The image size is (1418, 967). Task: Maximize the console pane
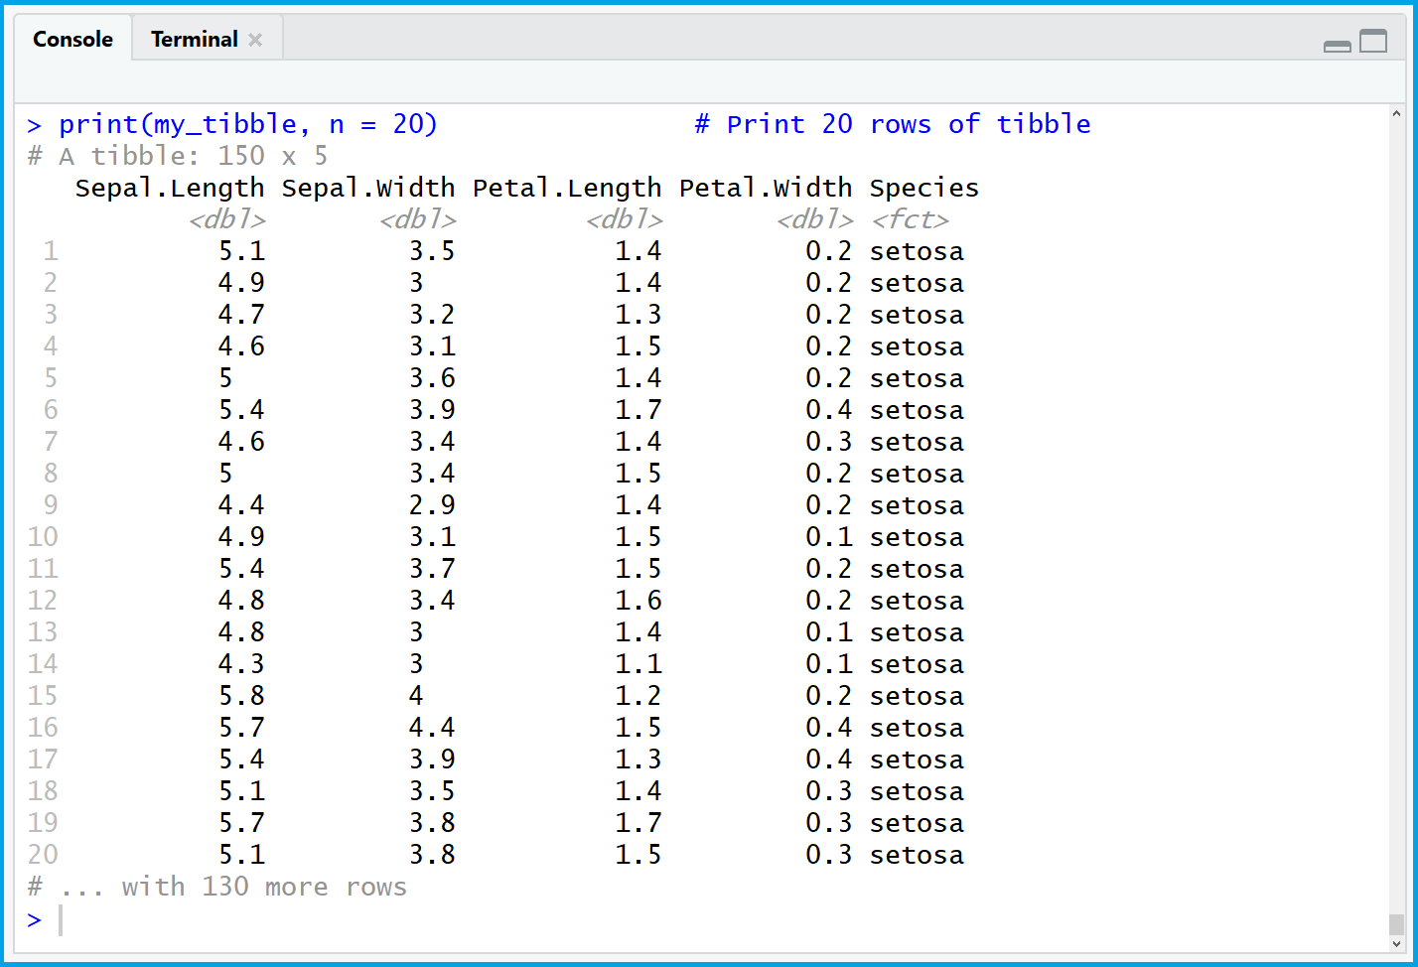[x=1373, y=41]
